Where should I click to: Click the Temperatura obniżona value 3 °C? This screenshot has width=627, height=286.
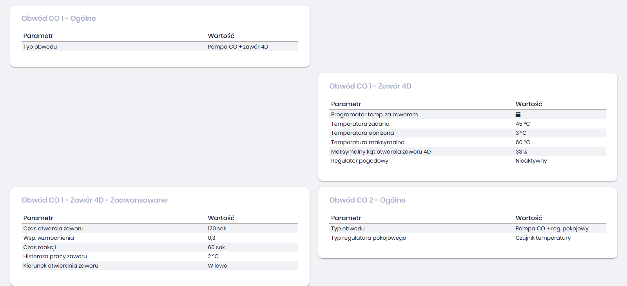tap(521, 133)
